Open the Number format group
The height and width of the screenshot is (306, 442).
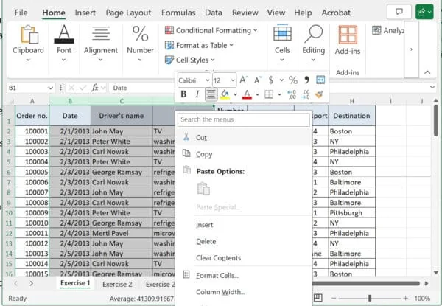click(140, 44)
